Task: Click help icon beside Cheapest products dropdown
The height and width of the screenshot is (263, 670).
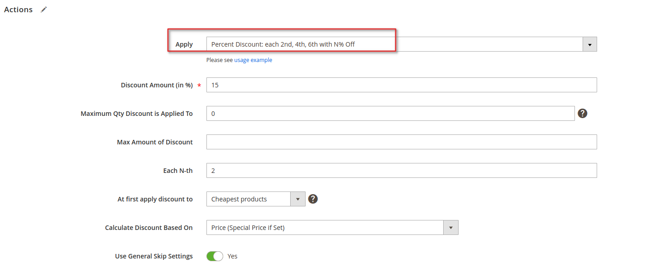Action: (x=313, y=199)
